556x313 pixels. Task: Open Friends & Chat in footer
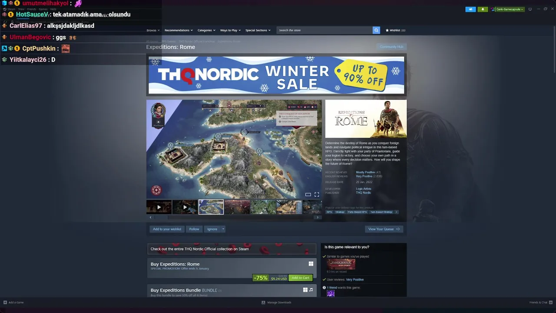tap(540, 303)
